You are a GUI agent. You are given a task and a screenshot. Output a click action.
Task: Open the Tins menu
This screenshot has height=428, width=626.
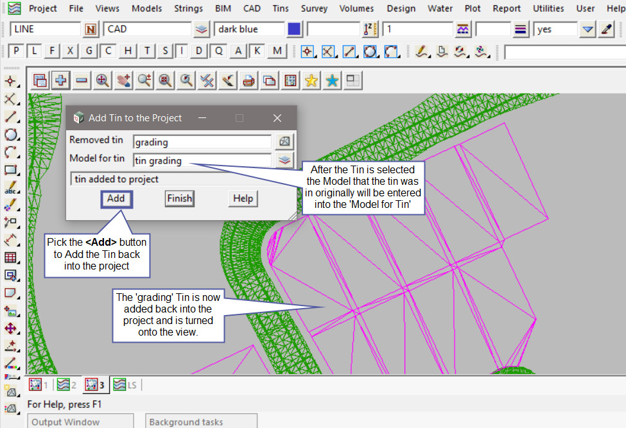(x=280, y=8)
